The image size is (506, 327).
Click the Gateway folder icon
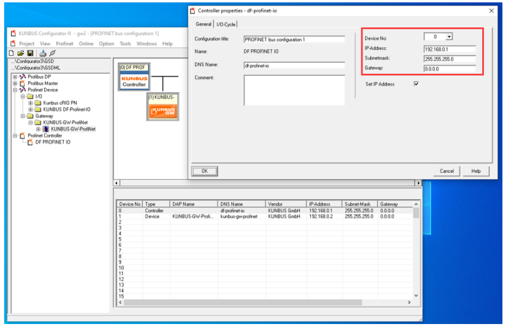coord(30,116)
